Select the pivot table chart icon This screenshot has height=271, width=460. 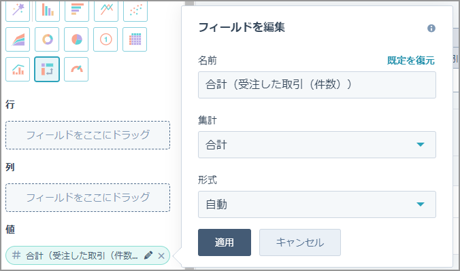tap(47, 69)
